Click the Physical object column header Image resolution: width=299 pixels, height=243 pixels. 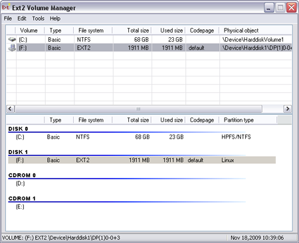coord(256,31)
